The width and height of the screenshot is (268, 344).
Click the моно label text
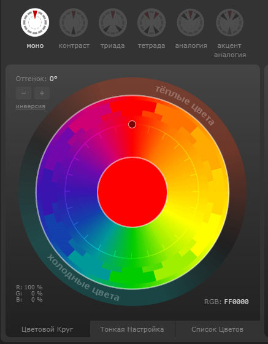coord(35,46)
